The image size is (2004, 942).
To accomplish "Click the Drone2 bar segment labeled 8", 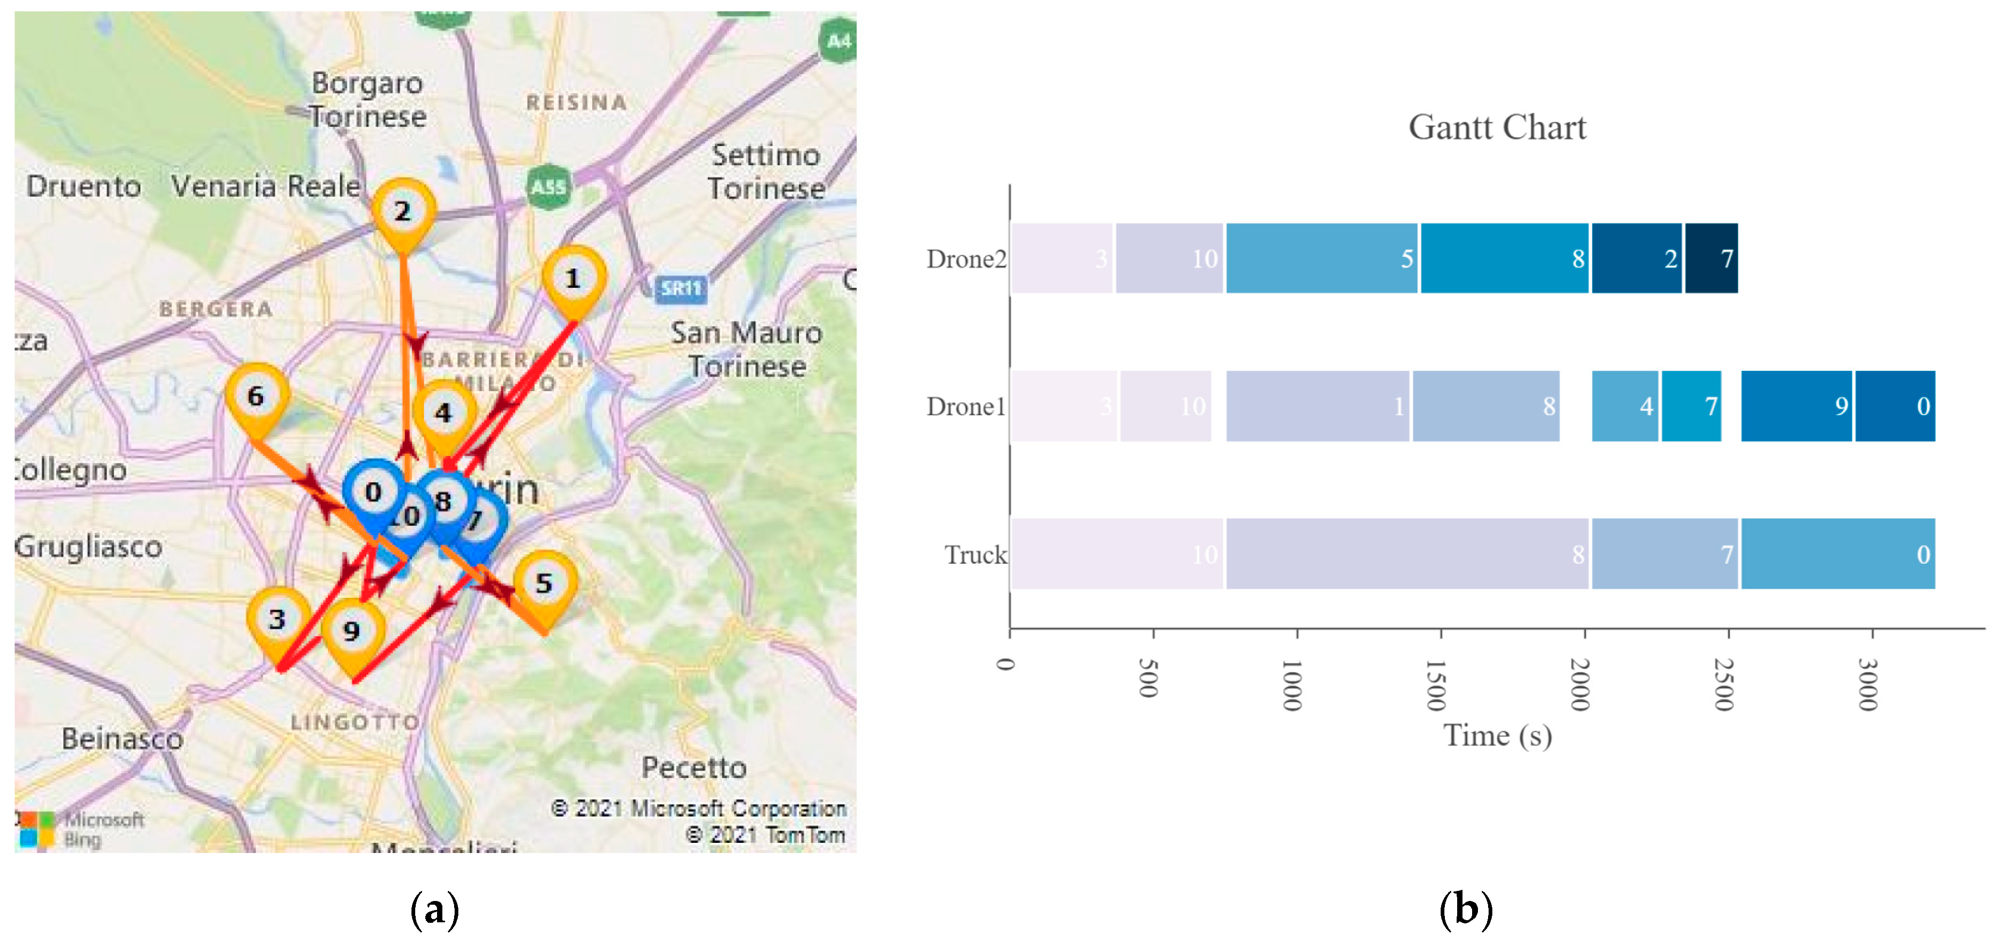I will point(1505,258).
